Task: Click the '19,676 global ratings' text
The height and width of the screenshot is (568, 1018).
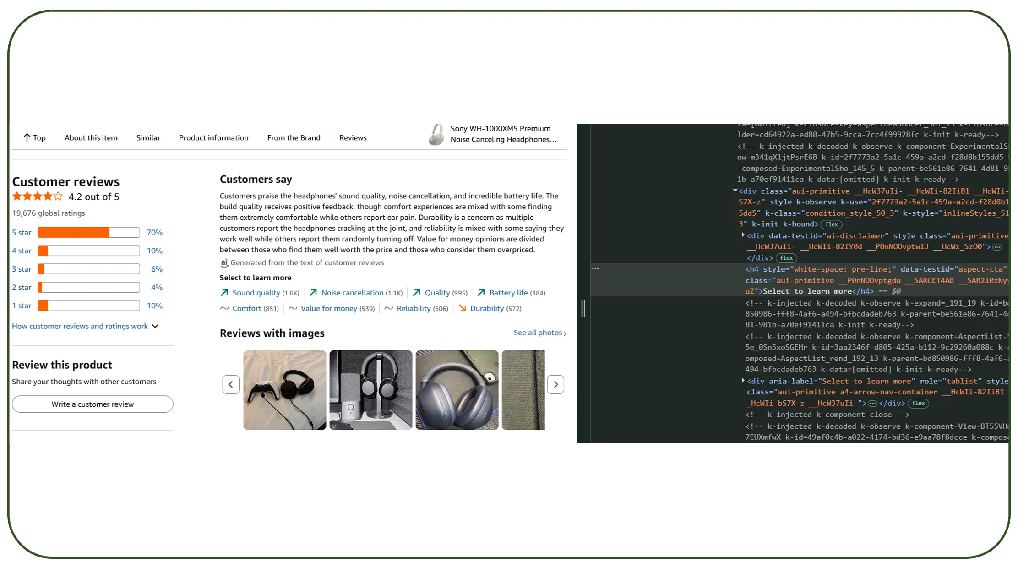Action: click(49, 213)
